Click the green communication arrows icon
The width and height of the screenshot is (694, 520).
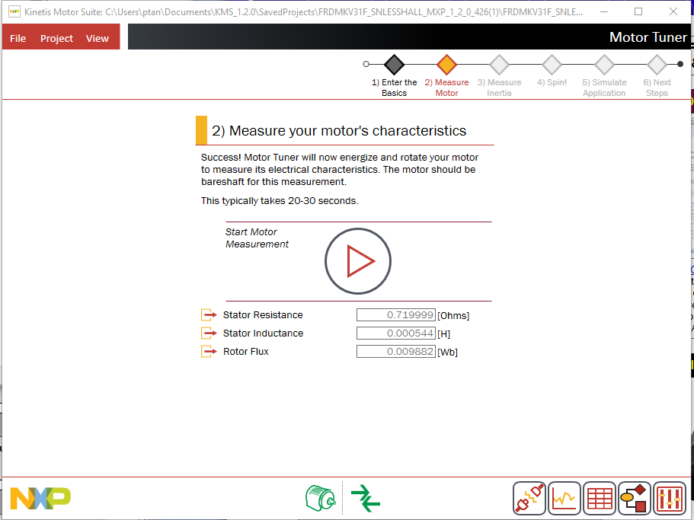pos(366,498)
